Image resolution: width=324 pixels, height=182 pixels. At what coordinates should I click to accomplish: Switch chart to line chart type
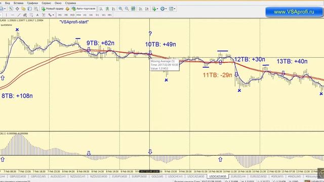113,9
